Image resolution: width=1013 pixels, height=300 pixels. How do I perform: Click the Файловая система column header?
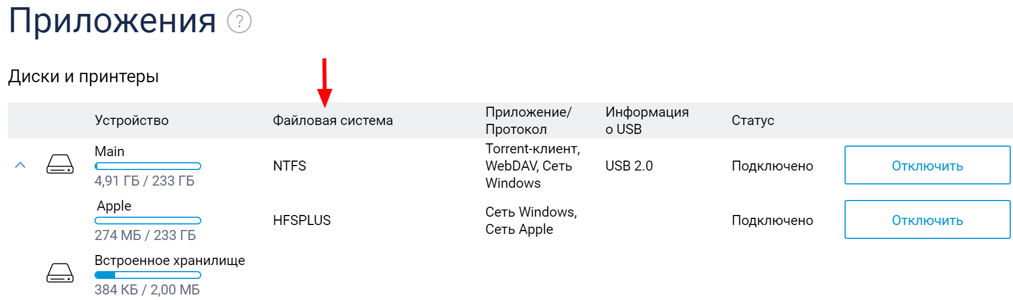coord(332,121)
